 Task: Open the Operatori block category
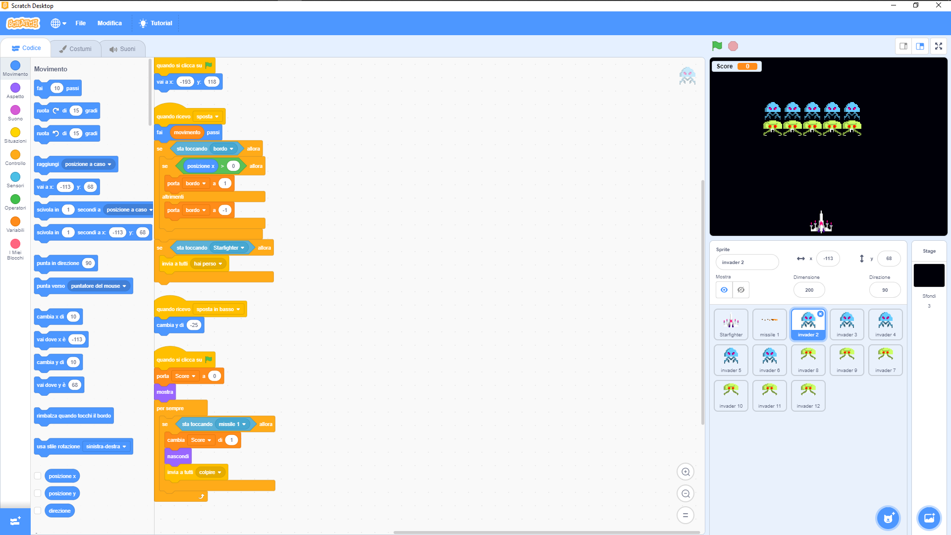point(15,201)
